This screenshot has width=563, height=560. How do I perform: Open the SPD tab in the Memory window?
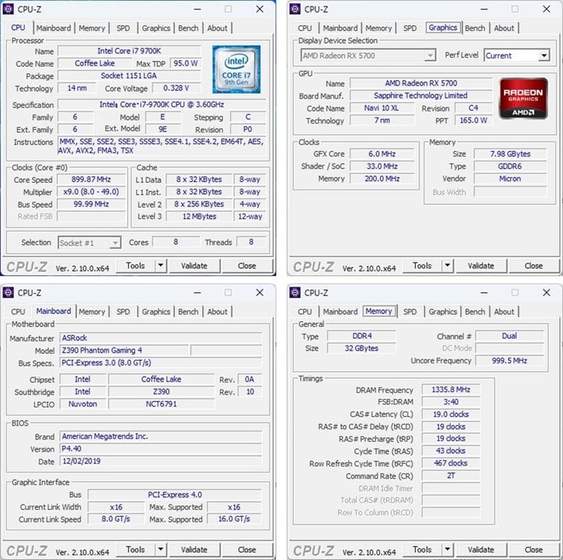click(x=410, y=311)
